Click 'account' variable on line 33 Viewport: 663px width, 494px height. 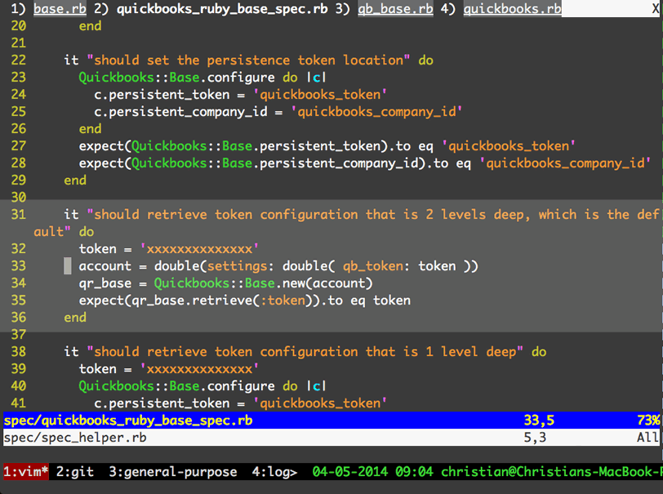(x=105, y=266)
